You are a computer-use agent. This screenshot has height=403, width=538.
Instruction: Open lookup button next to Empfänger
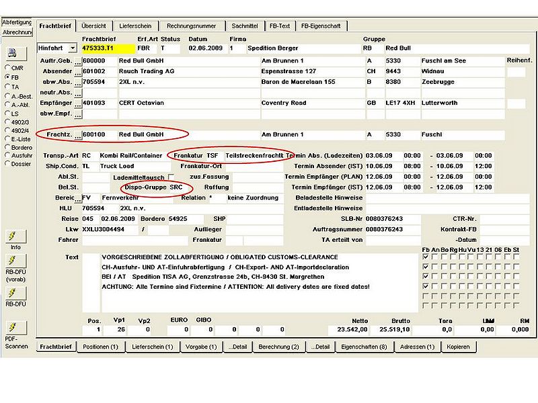point(78,104)
